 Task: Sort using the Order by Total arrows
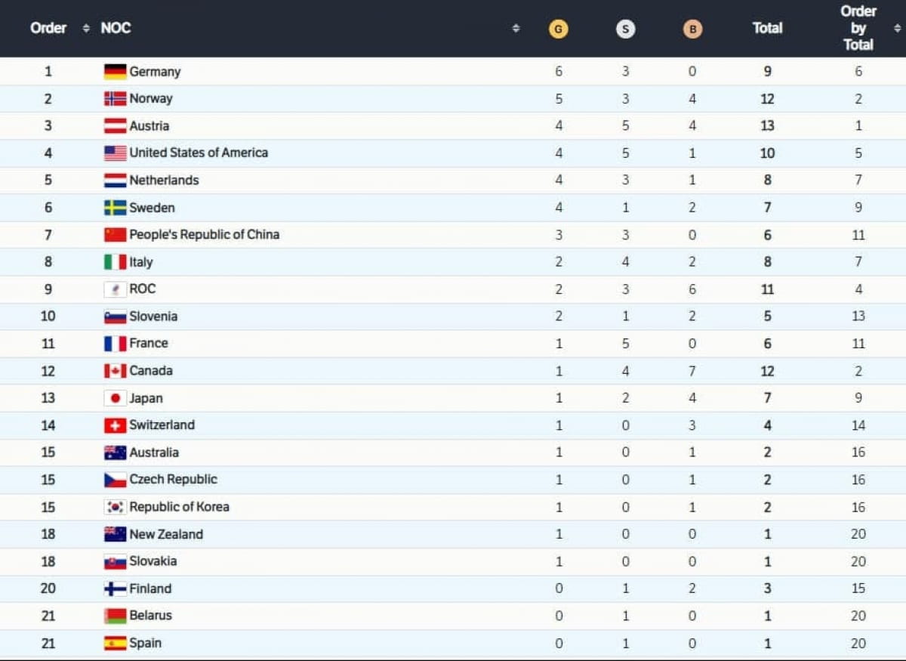coord(897,29)
